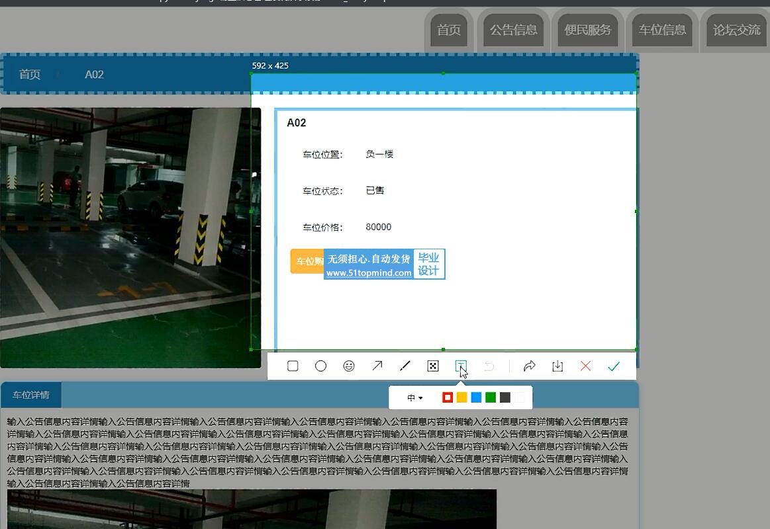The height and width of the screenshot is (529, 770).
Task: Pick the white color swatch
Action: 519,397
